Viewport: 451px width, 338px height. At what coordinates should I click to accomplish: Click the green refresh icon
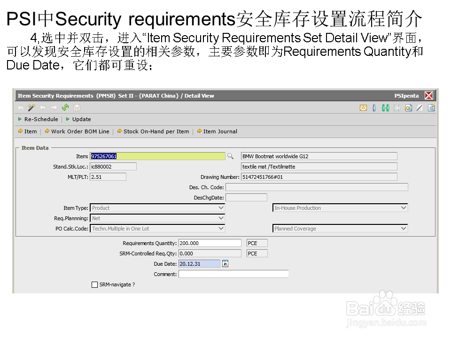coord(65,108)
